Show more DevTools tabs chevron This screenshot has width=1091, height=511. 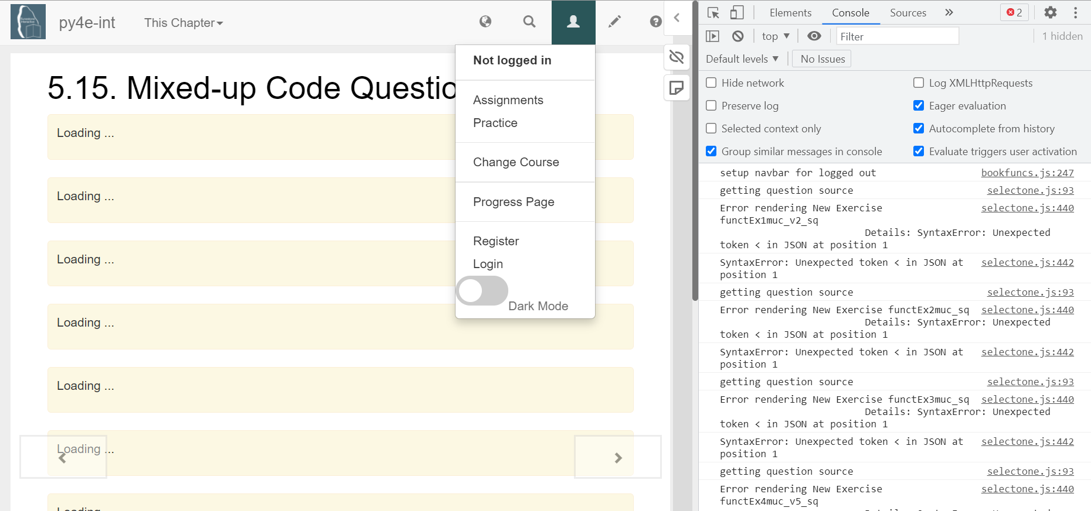(x=949, y=12)
